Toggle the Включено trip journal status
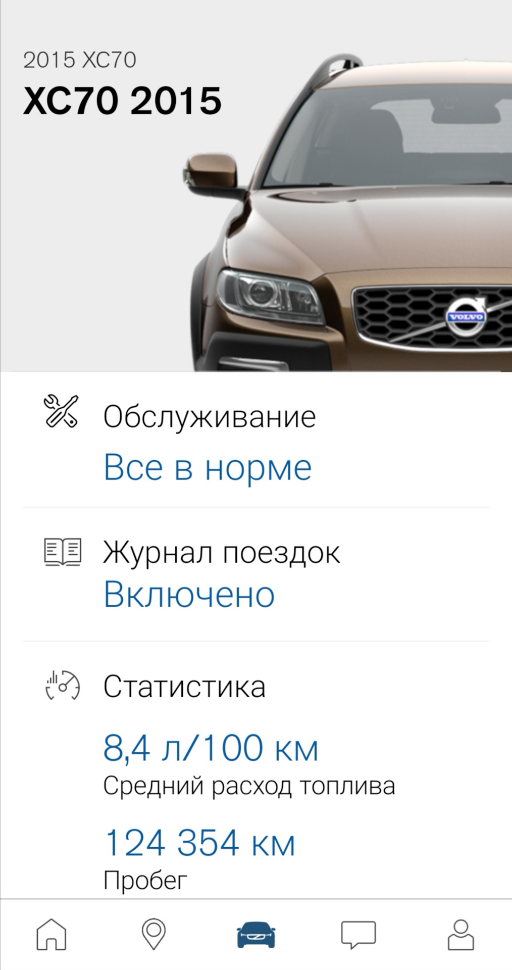The image size is (512, 970). click(189, 594)
